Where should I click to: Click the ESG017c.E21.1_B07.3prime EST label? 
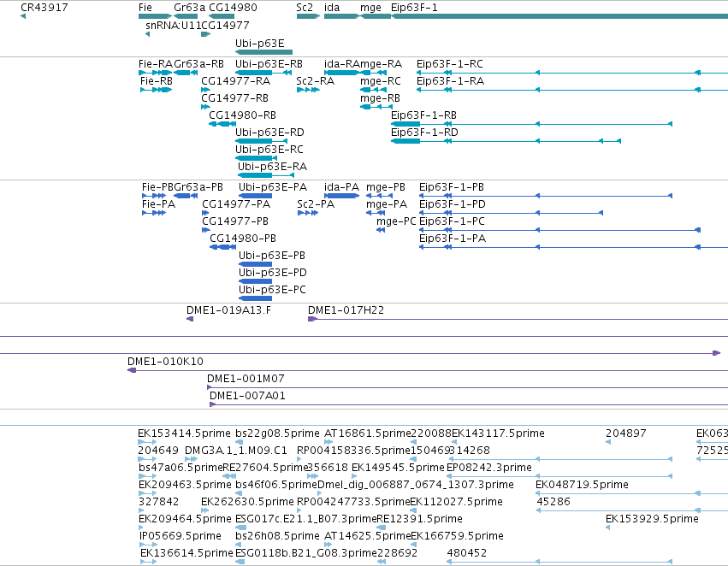(x=305, y=519)
